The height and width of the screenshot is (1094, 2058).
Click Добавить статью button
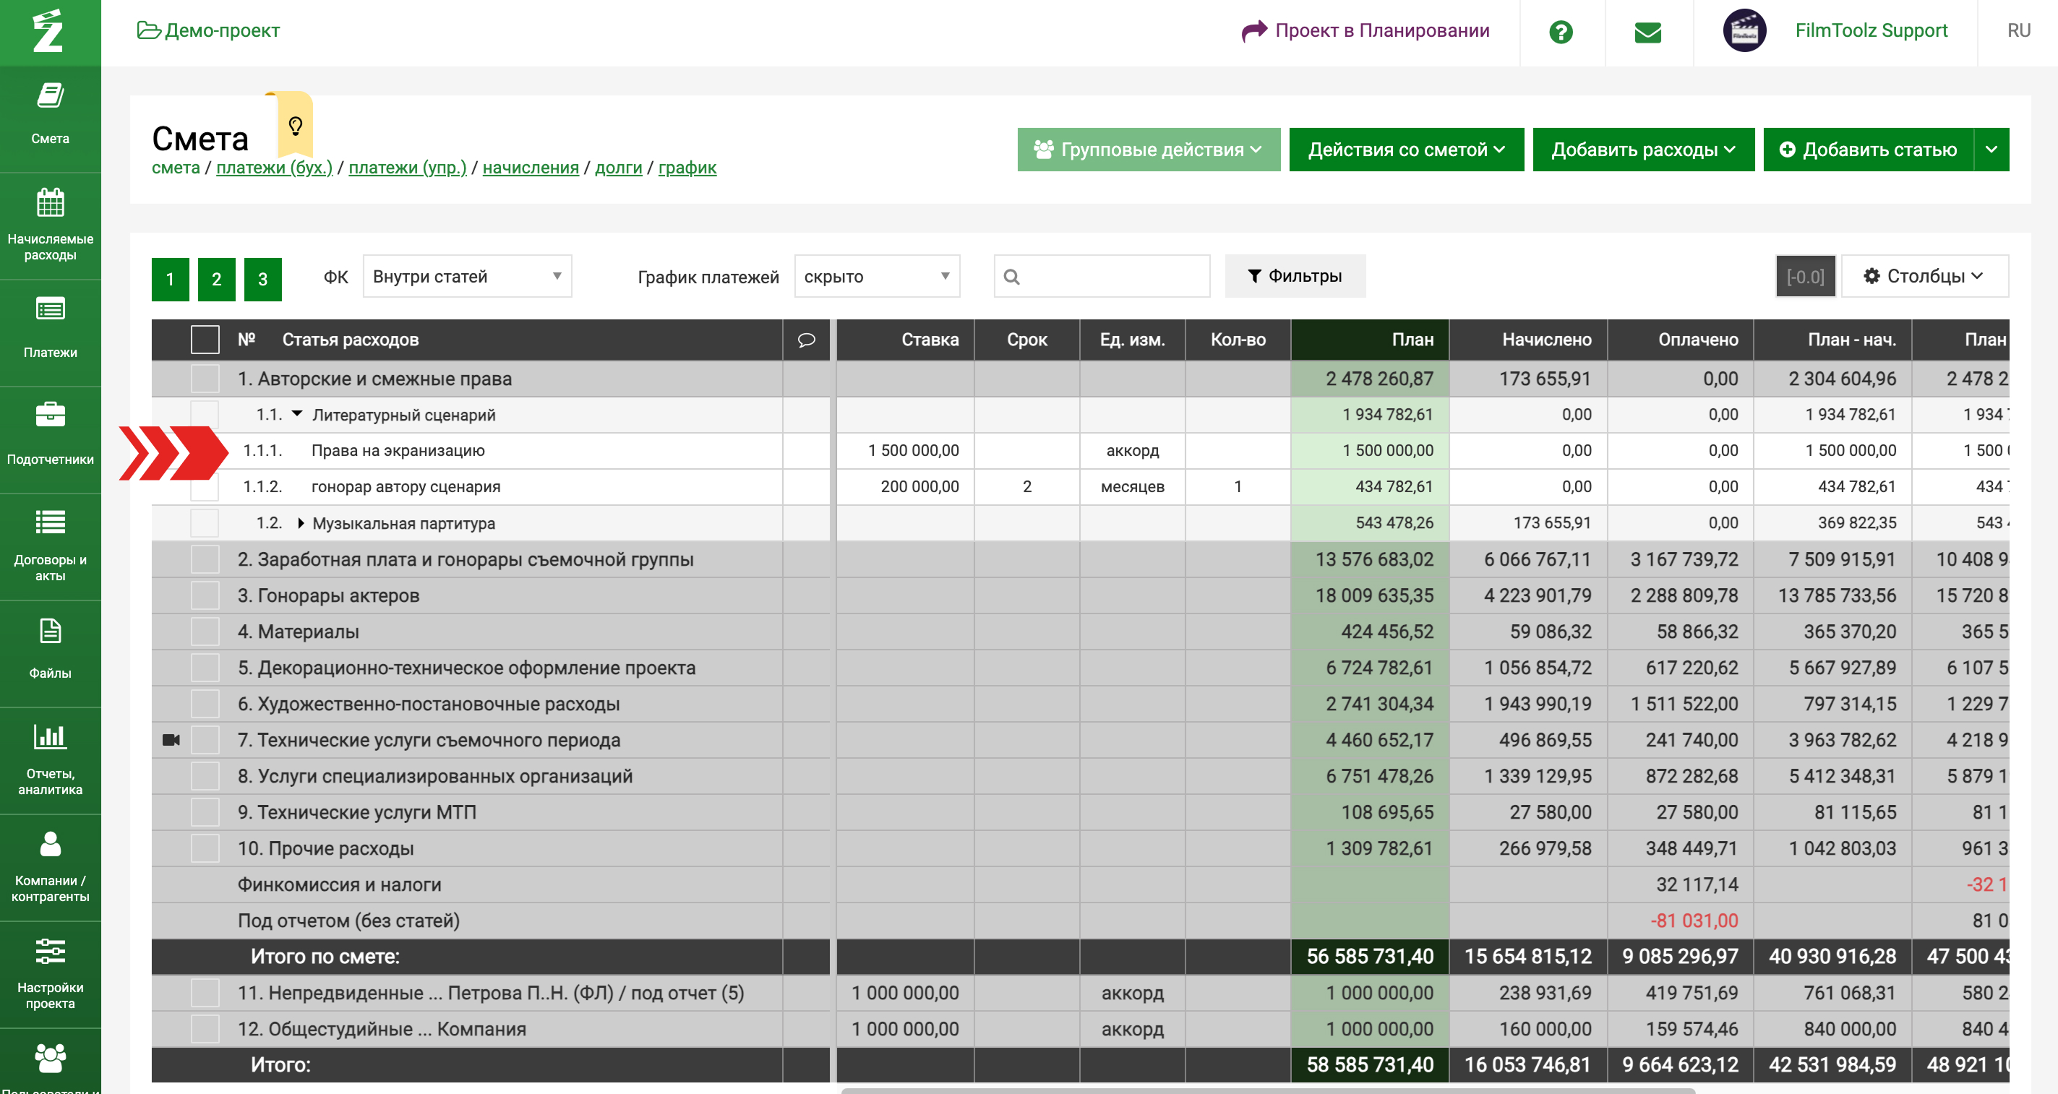[x=1868, y=150]
